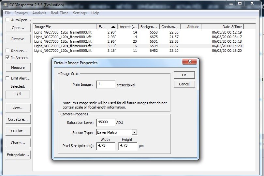
Task: Click the Selected count box 1 / 5
Action: [x=18, y=94]
